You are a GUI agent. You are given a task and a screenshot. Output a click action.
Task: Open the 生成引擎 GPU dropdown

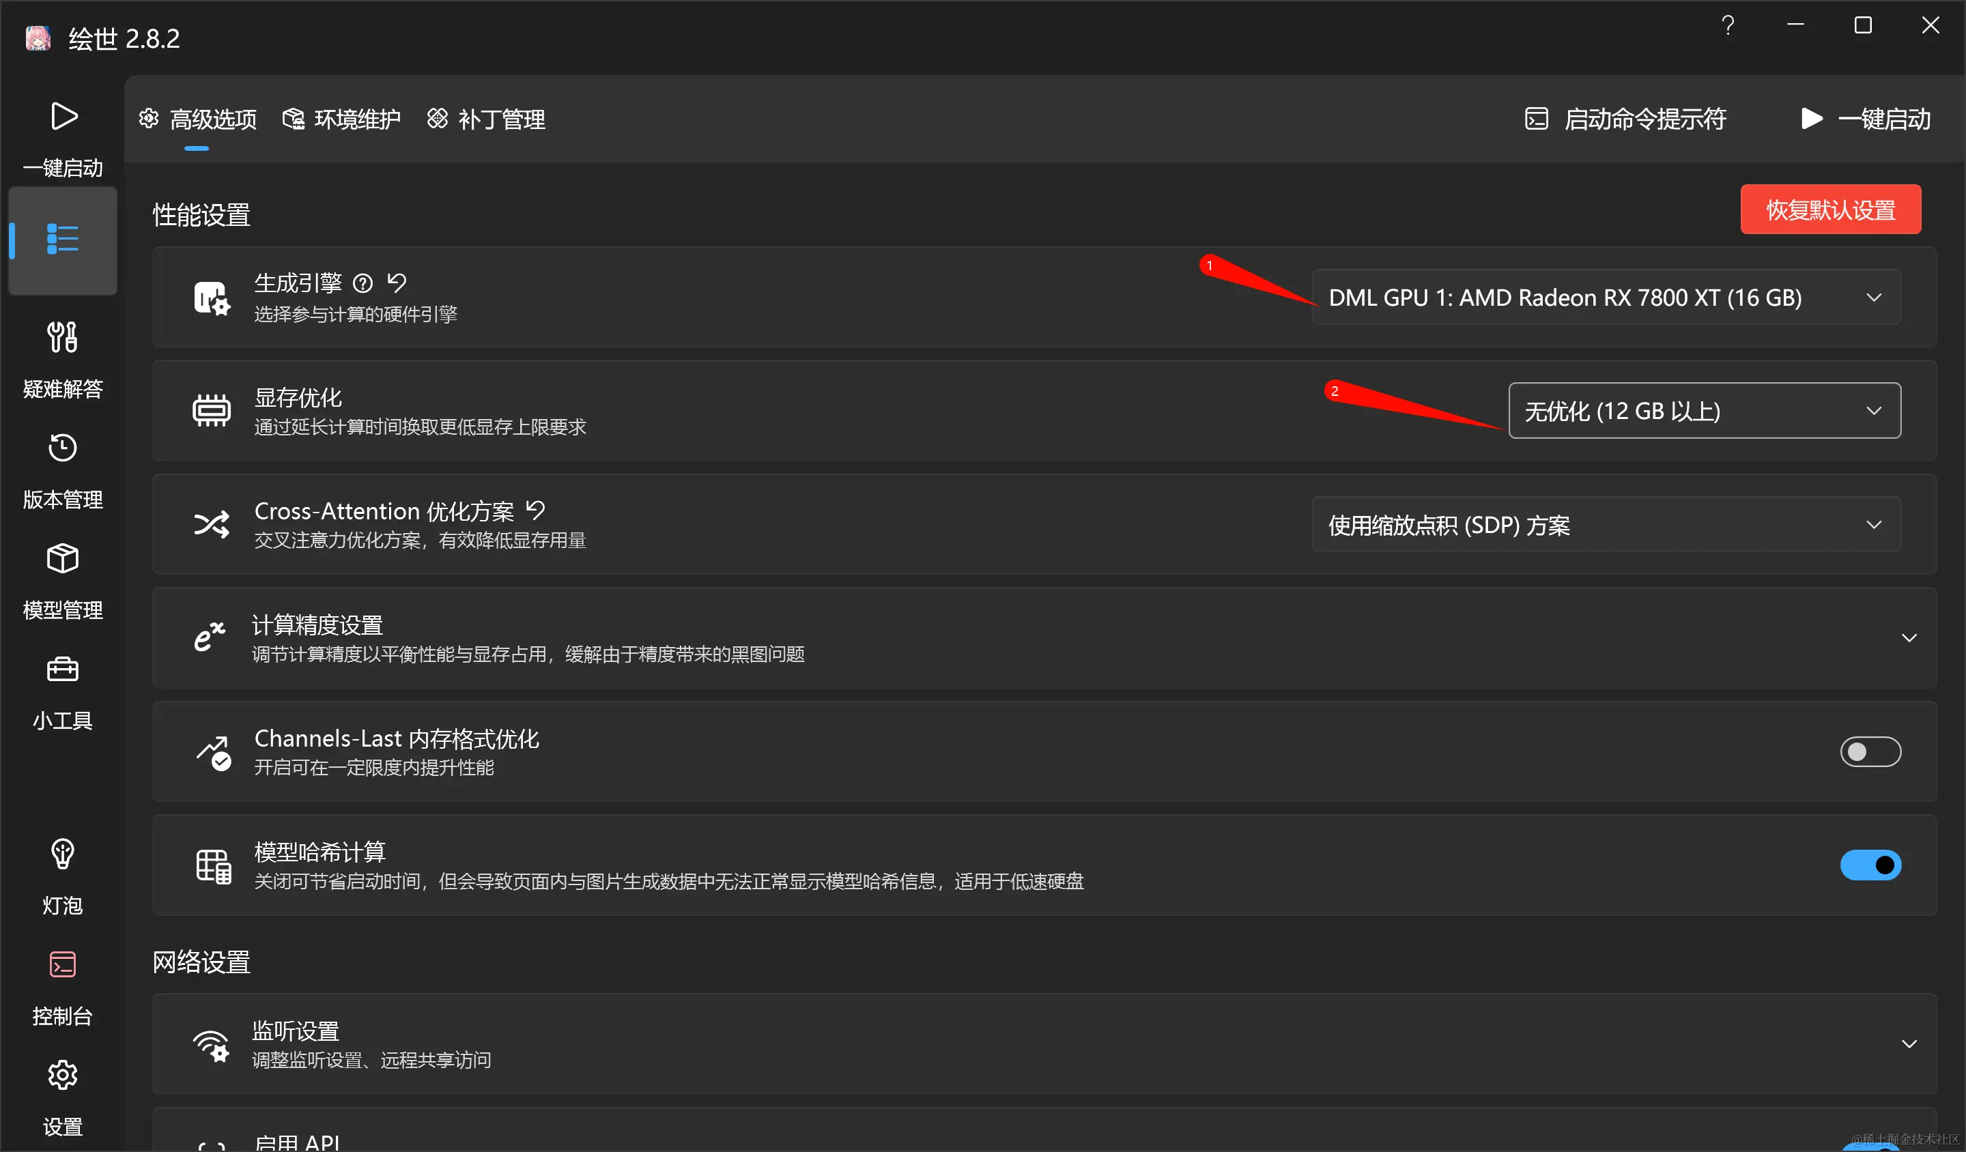click(x=1606, y=297)
